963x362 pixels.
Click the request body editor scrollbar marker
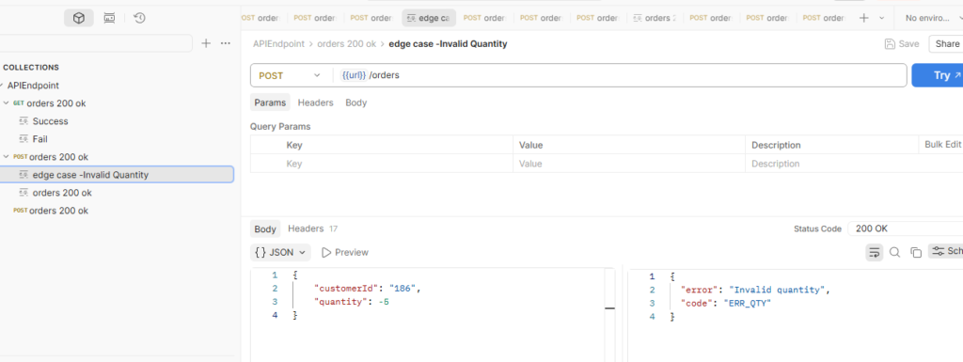point(609,308)
